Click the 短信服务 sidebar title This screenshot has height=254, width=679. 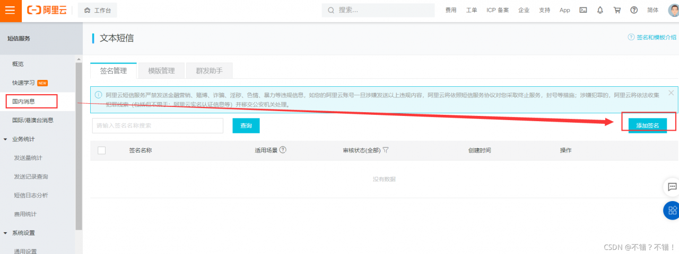(x=19, y=38)
